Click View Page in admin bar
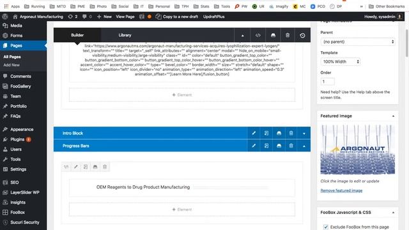 point(125,17)
